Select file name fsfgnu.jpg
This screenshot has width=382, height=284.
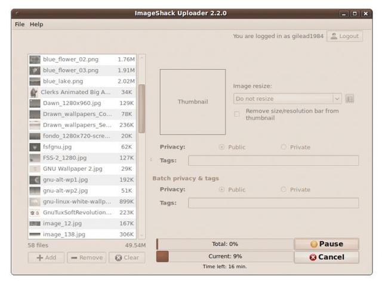(57, 147)
